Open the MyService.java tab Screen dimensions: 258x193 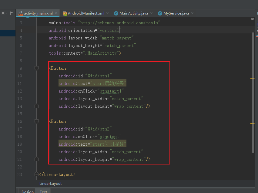click(x=176, y=13)
